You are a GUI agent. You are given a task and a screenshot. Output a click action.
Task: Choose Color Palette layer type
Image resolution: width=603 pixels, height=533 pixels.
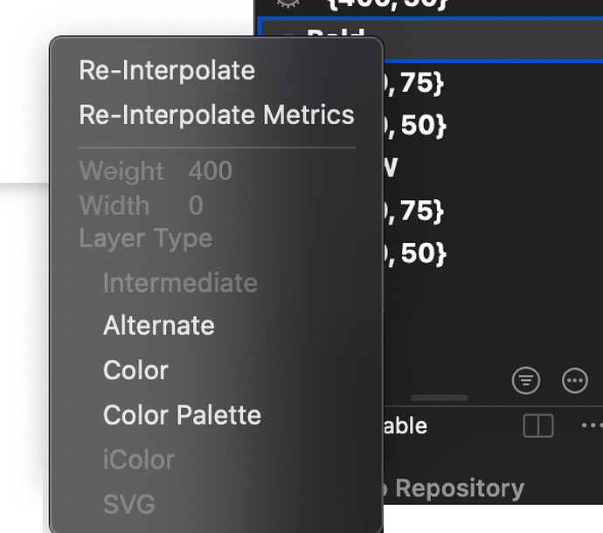(x=182, y=415)
